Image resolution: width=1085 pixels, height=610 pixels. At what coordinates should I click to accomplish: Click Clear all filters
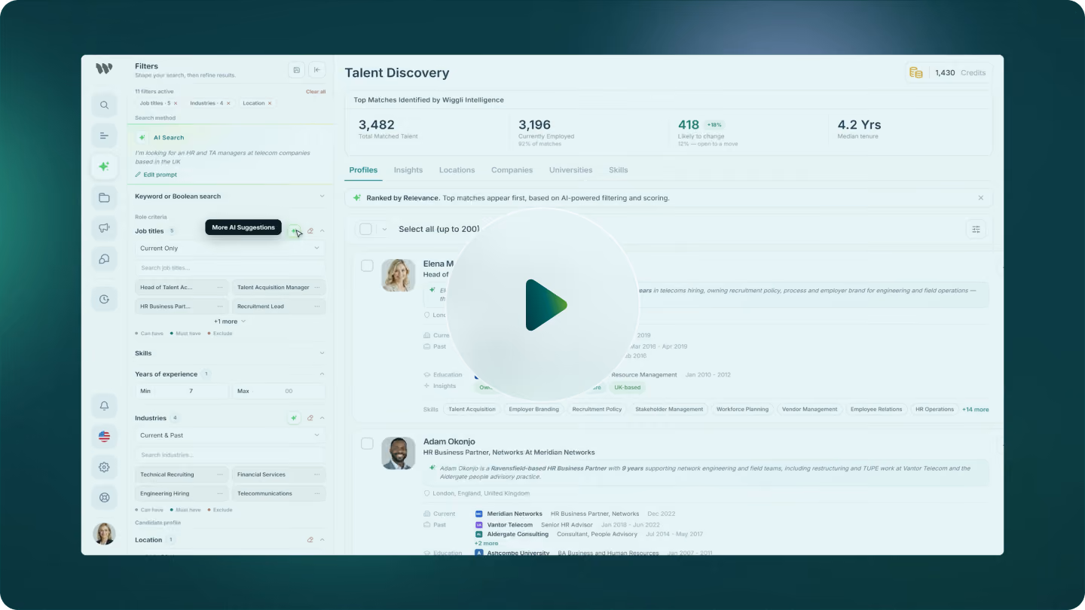[x=316, y=92]
